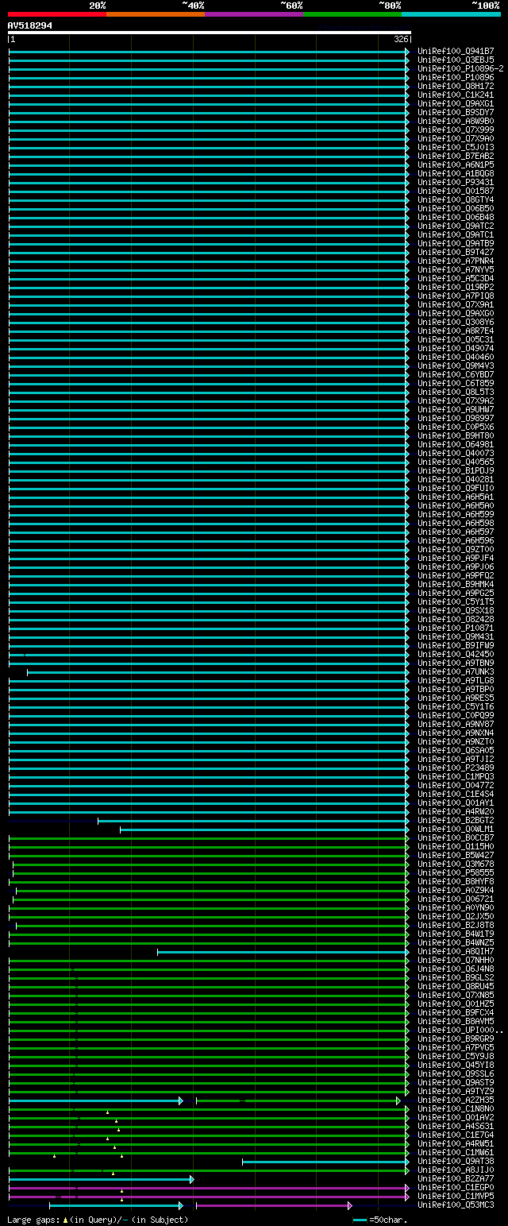Screen dimensions: 508x1226
Task: Select the UniRef100_A9RES5 label
Action: point(456,698)
